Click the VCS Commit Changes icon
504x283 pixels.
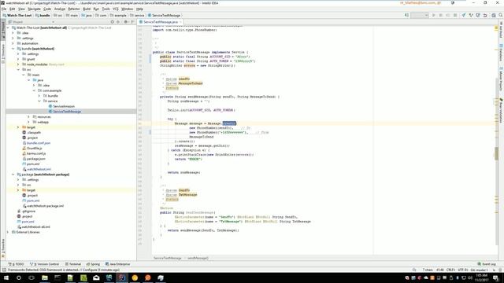471,15
